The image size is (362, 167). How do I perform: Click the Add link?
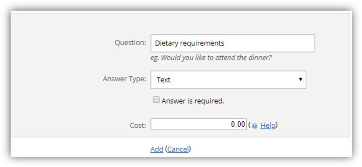(156, 149)
